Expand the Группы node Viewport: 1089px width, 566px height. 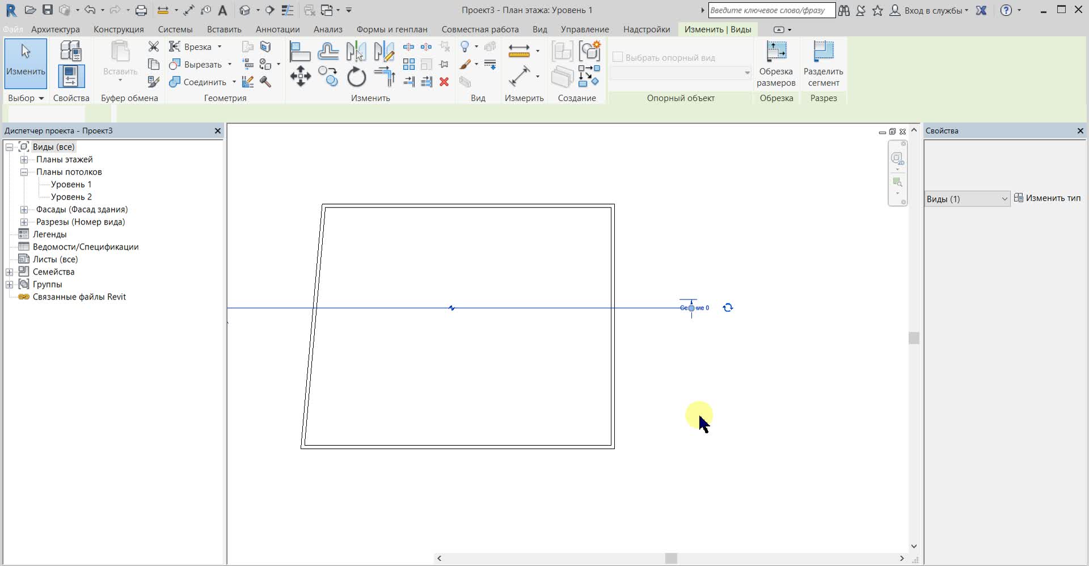pos(10,284)
